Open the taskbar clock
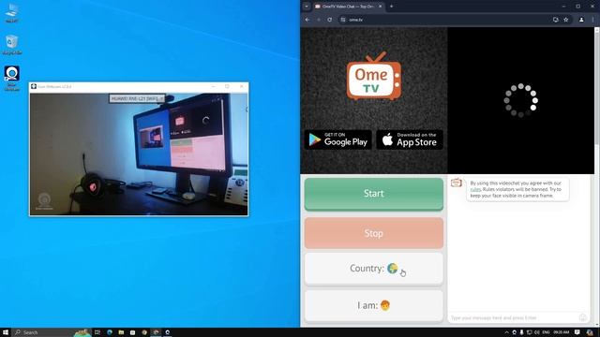Viewport: 600px width, 337px height. (x=562, y=332)
